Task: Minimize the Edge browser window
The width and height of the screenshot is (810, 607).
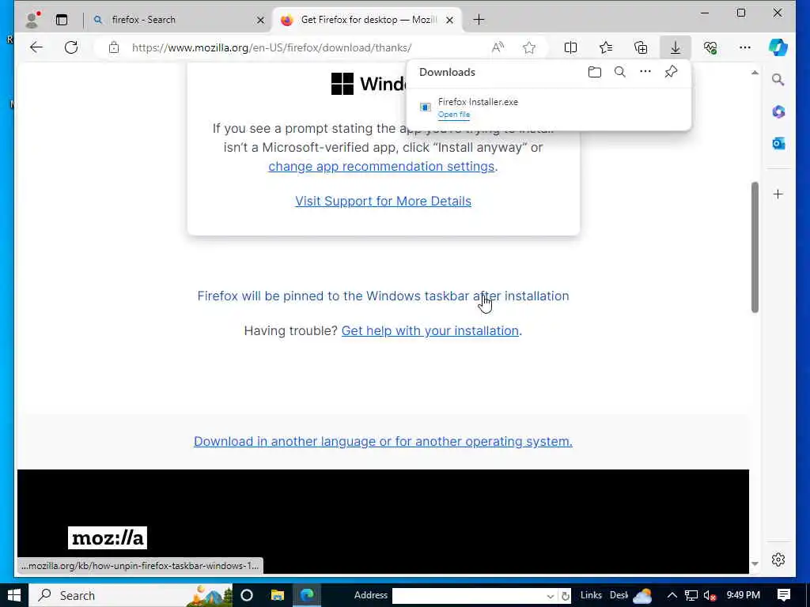Action: (705, 13)
